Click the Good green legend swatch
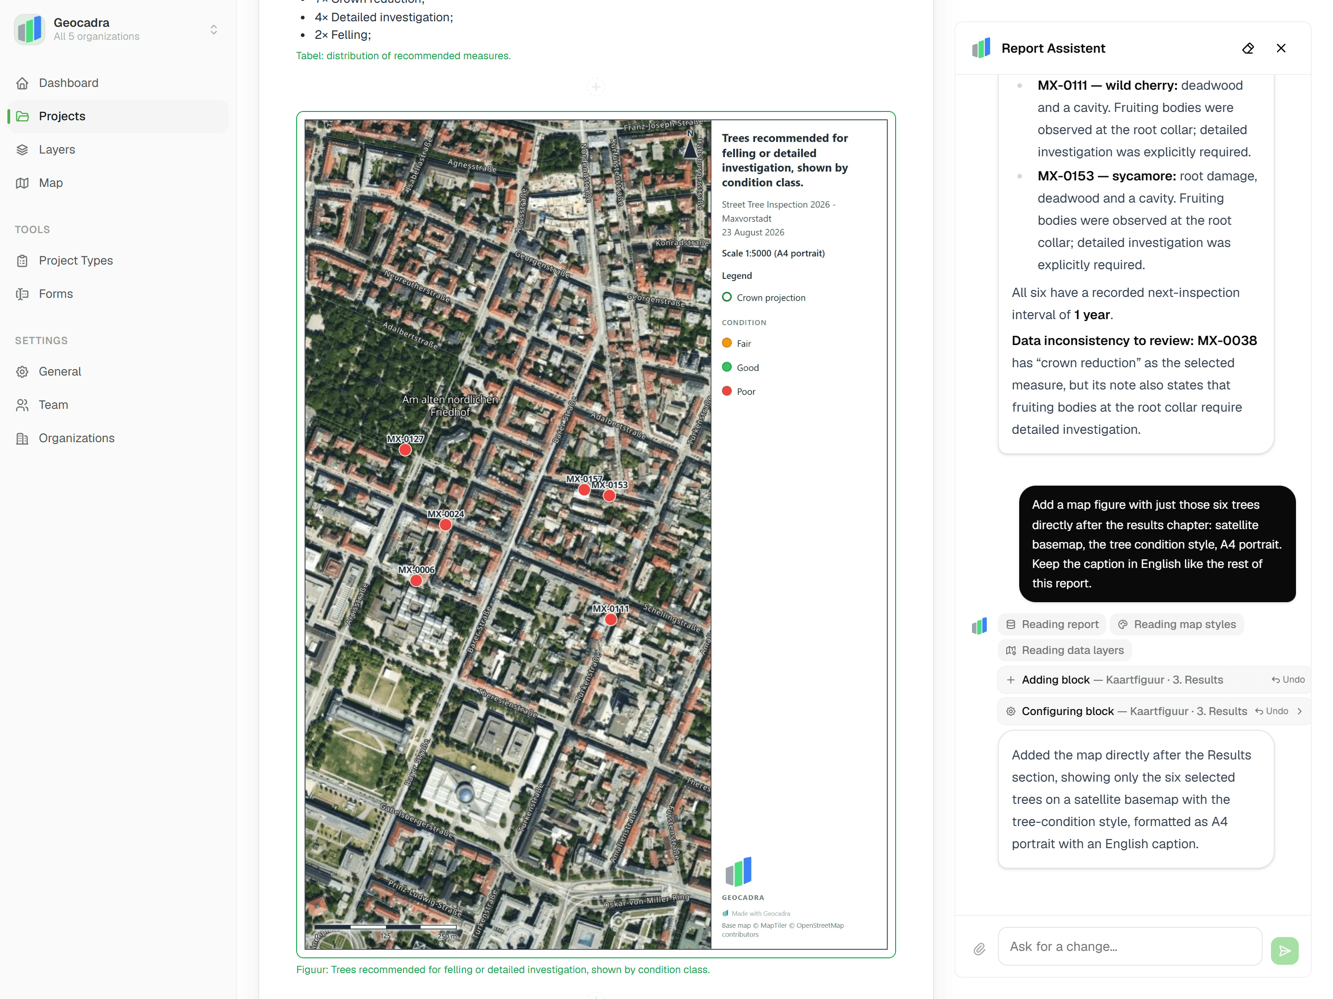The image size is (1333, 999). (727, 367)
